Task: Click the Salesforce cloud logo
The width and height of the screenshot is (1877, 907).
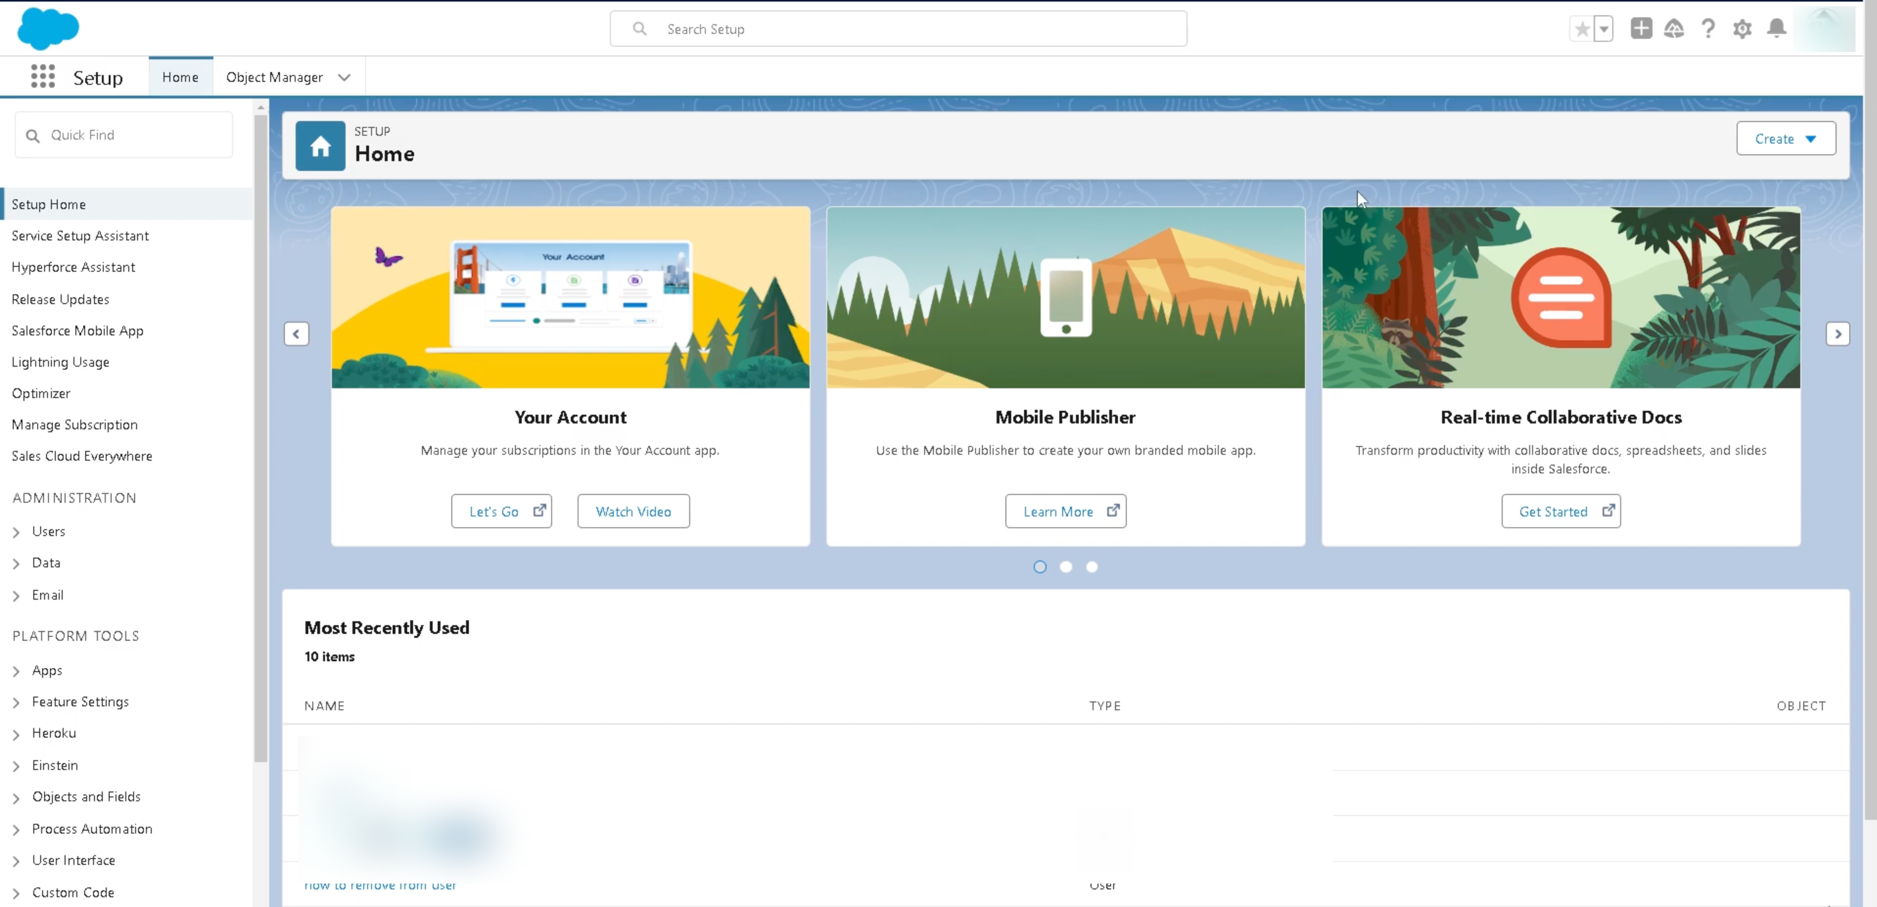Action: (x=48, y=29)
